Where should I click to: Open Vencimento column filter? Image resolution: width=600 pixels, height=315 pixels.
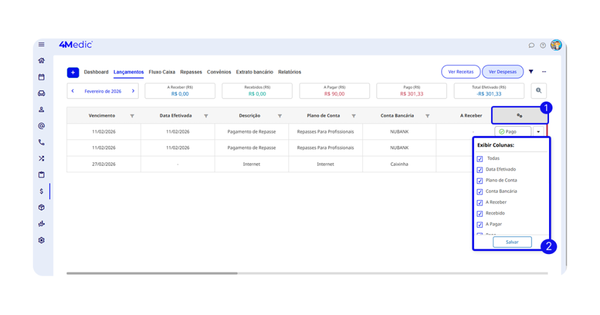click(132, 116)
